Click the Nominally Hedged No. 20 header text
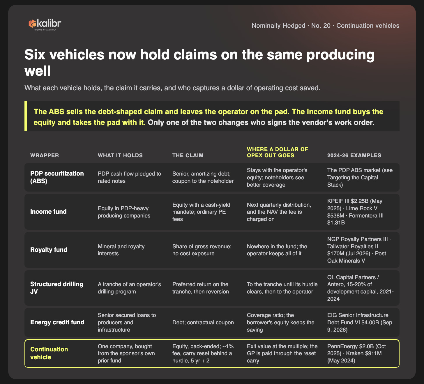 click(x=325, y=26)
